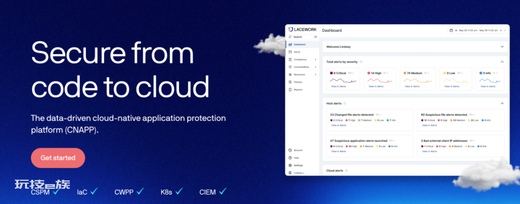The height and width of the screenshot is (204, 520).
Task: Click View in Alerts under 0 Low
Action: click(452, 87)
